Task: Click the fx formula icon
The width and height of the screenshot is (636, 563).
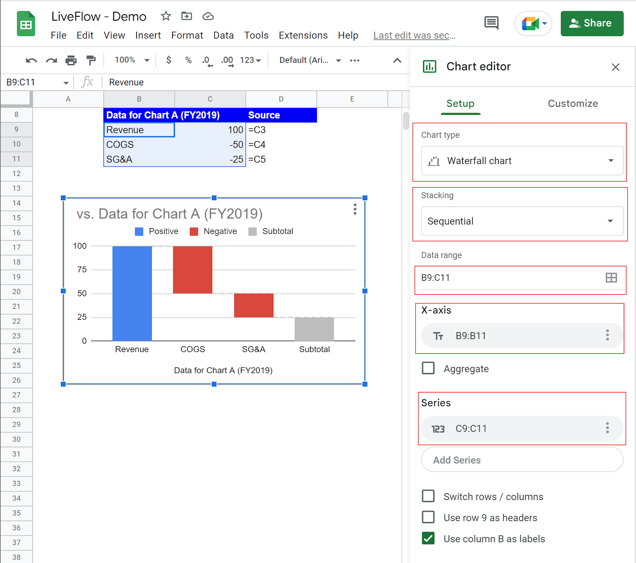Action: [x=87, y=82]
